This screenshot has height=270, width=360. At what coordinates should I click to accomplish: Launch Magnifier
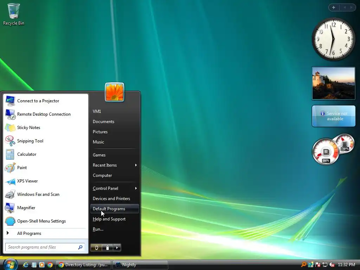pos(45,208)
